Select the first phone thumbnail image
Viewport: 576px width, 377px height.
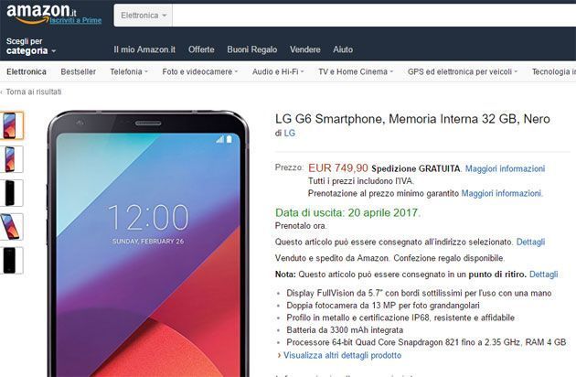pos(10,125)
